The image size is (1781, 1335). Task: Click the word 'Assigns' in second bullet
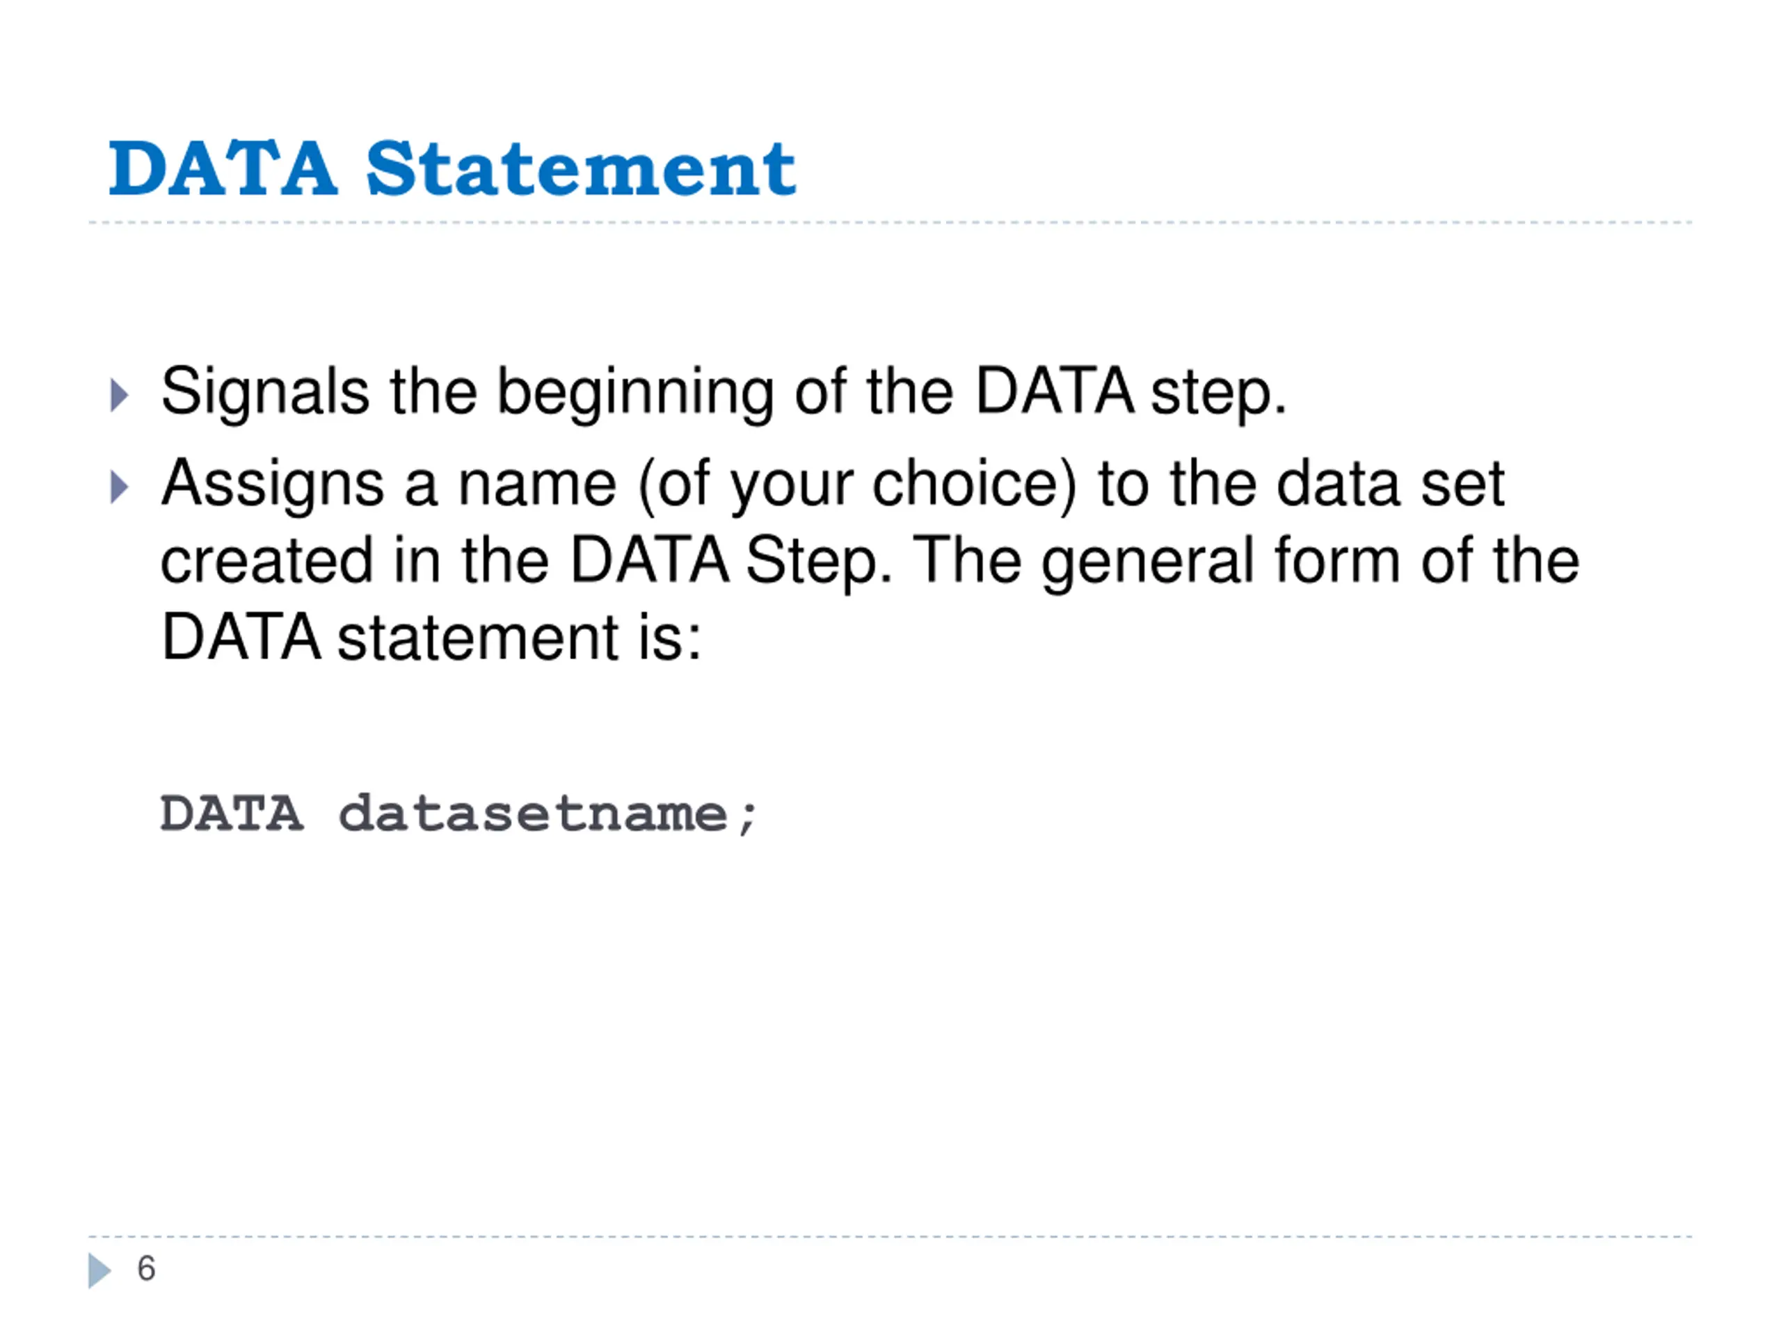tap(273, 486)
